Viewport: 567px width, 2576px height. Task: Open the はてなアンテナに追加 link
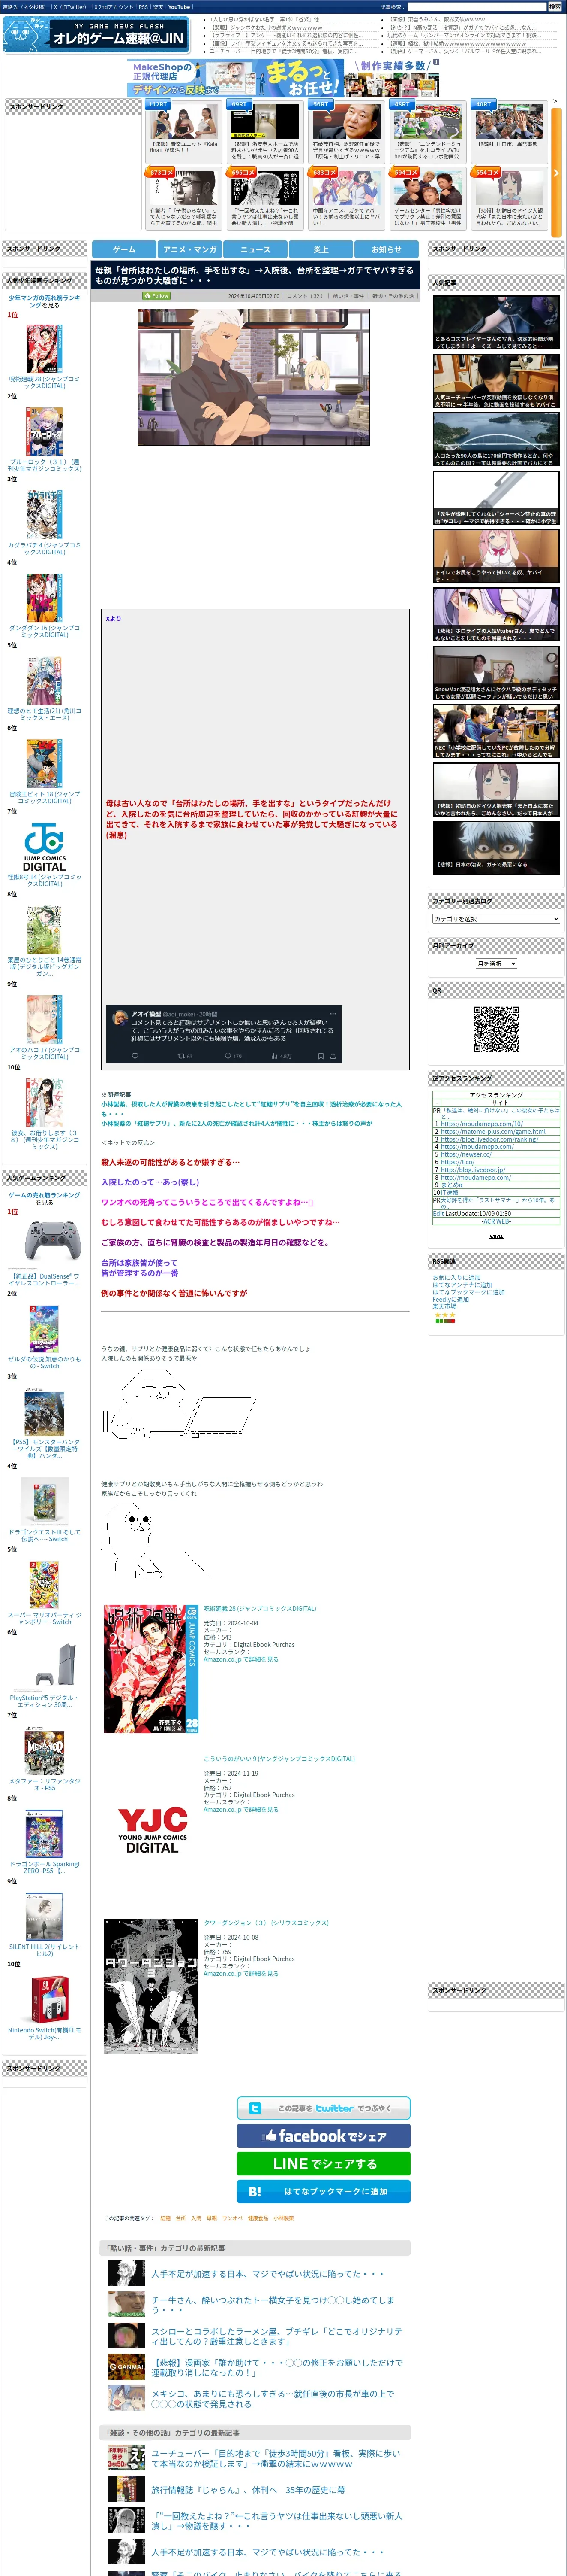point(462,1285)
